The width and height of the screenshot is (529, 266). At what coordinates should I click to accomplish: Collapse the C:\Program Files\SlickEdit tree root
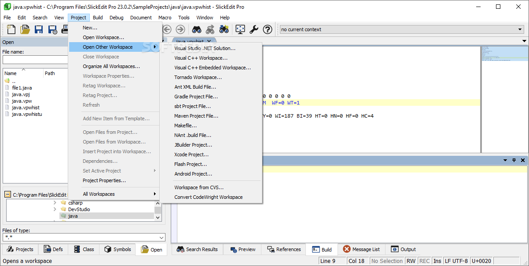click(8, 194)
